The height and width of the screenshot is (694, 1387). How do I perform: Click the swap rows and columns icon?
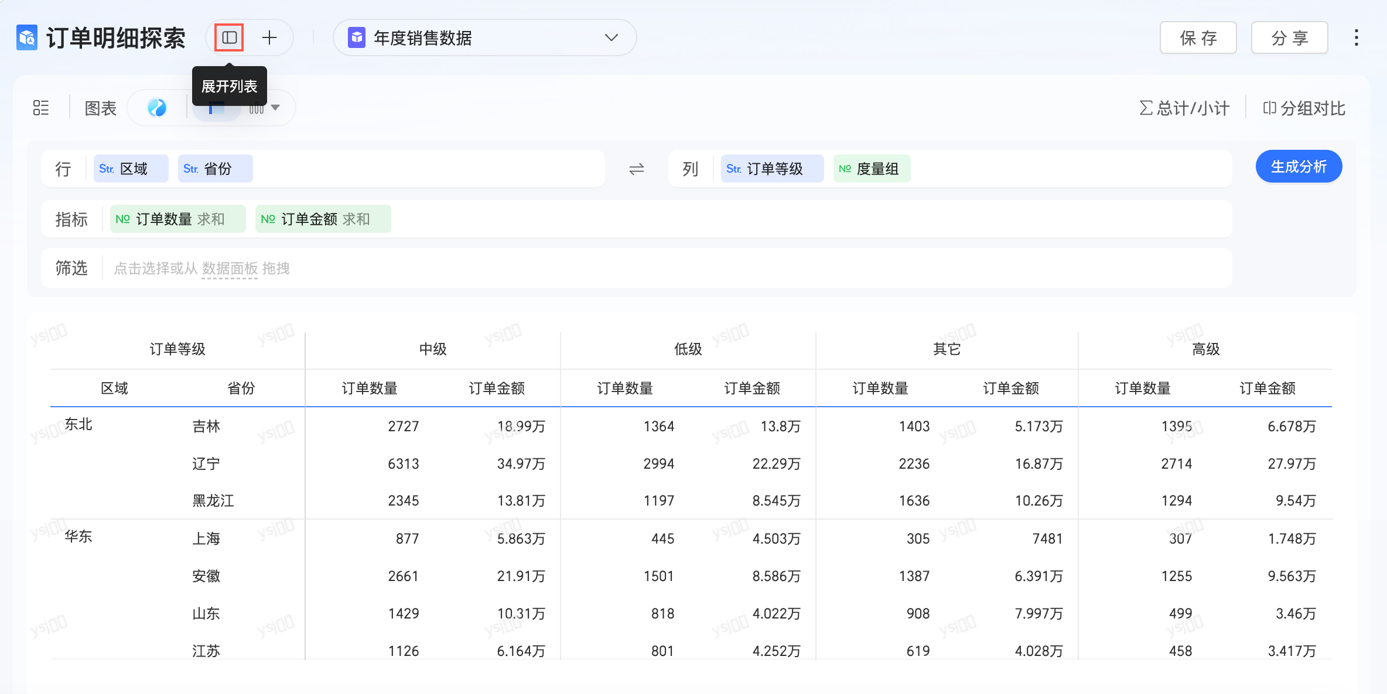pos(637,169)
